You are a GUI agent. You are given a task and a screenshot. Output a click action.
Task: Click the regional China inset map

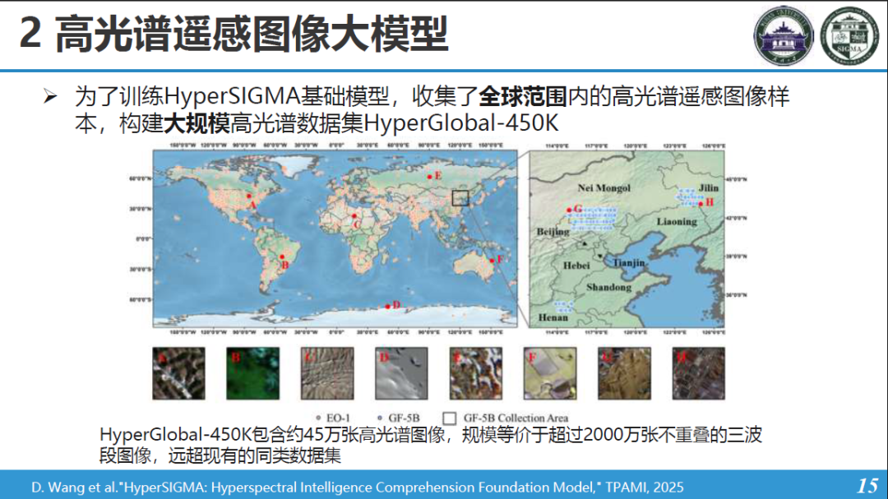coord(627,239)
